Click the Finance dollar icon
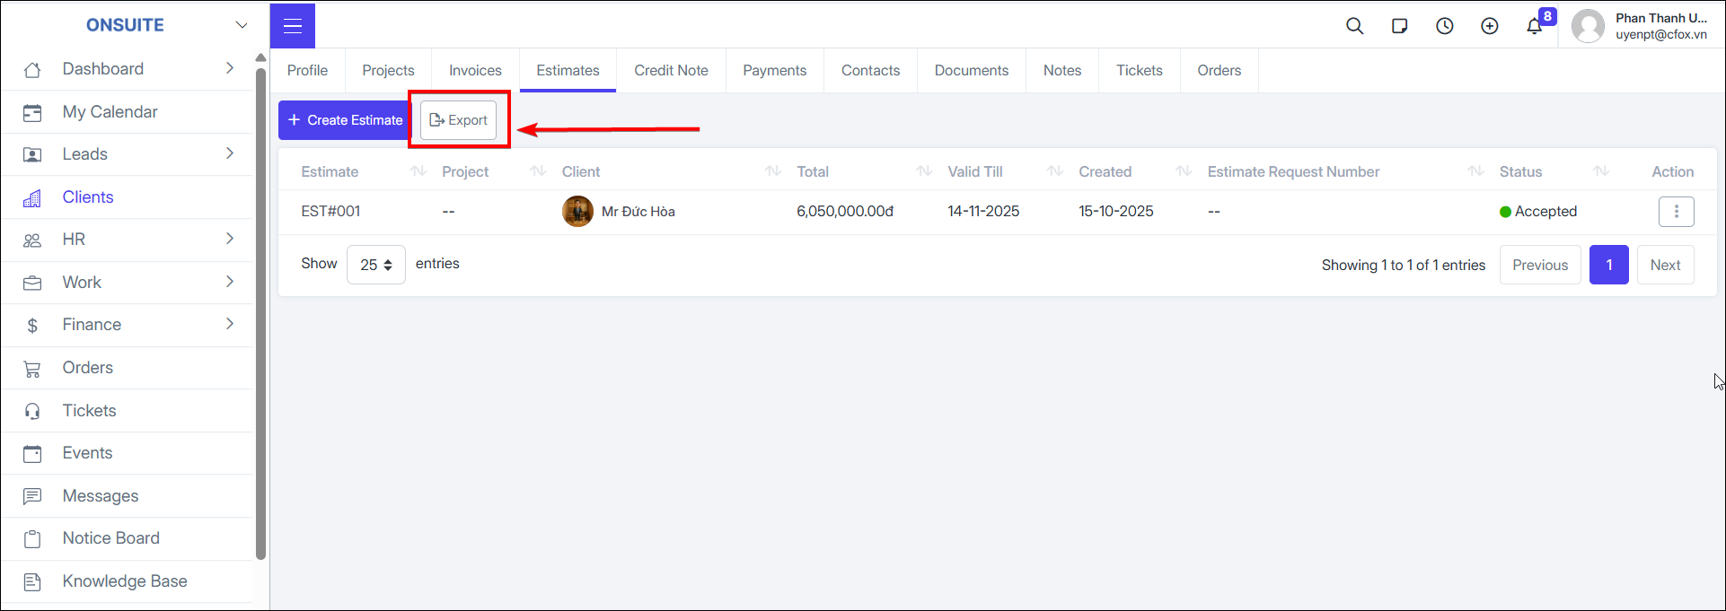Screen dimensions: 1726x611 tap(32, 325)
